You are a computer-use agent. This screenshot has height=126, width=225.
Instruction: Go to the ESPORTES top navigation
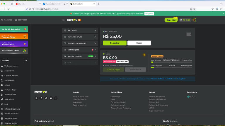tap(21, 20)
